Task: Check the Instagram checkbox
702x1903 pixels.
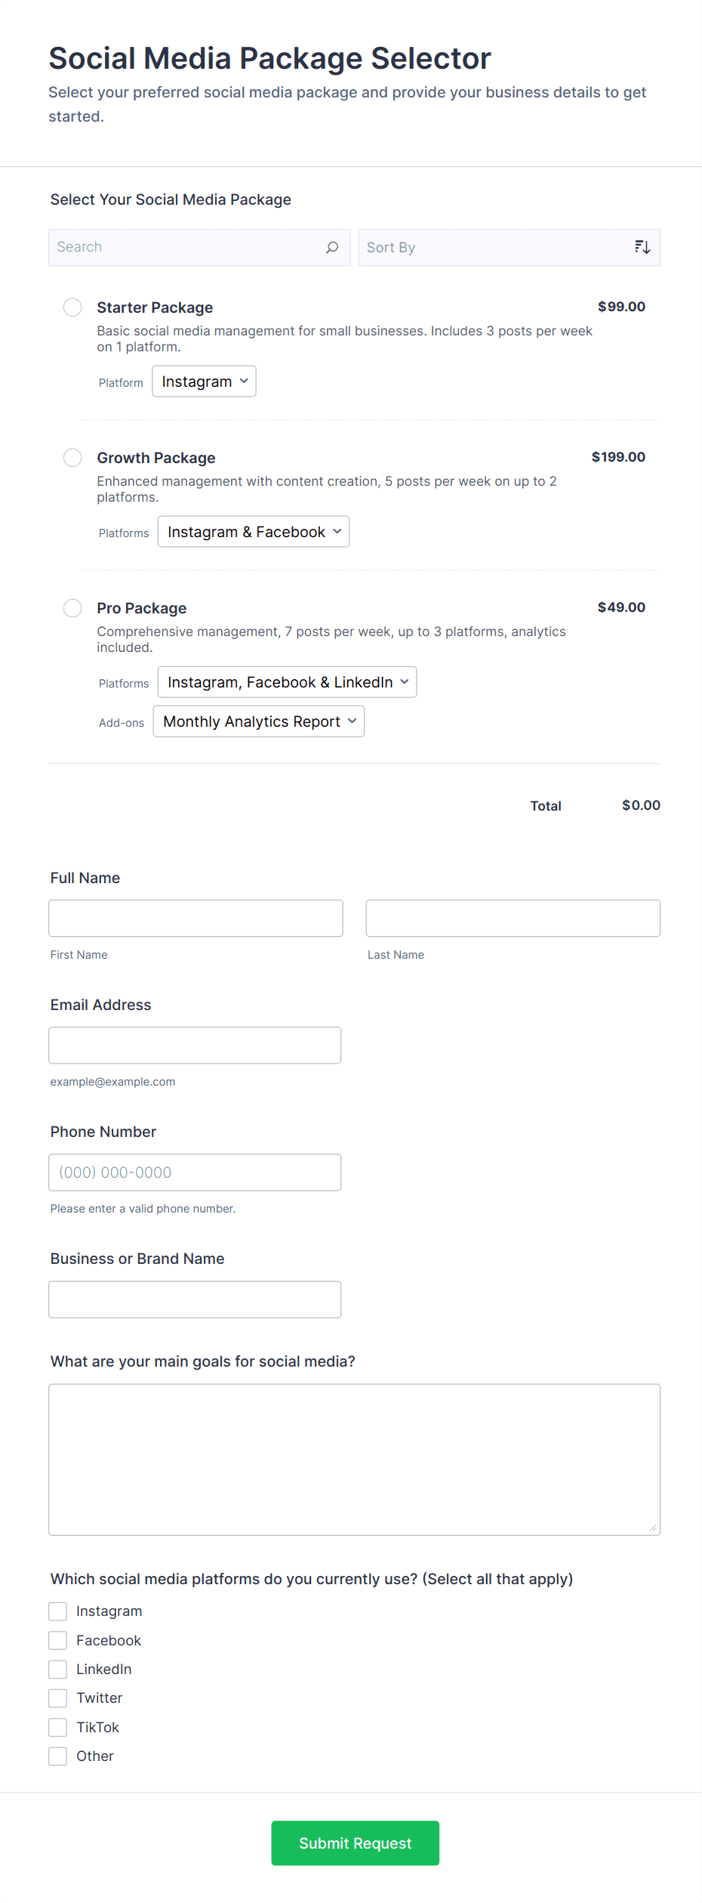Action: 58,1611
